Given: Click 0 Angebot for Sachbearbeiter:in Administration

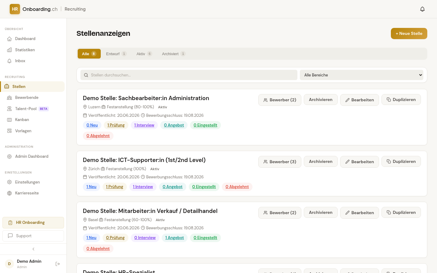Looking at the screenshot, I should point(174,125).
